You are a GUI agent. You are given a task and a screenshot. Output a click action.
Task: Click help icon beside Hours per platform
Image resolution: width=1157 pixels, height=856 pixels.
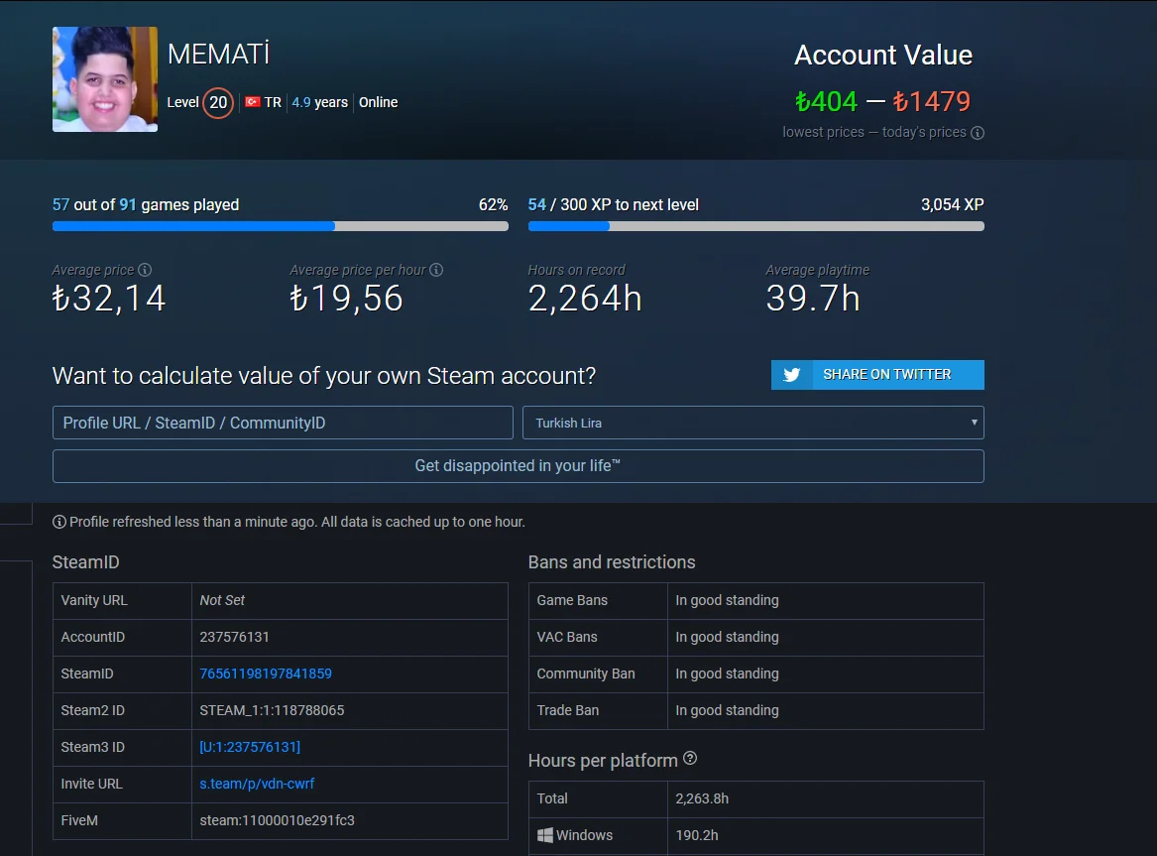pos(690,758)
